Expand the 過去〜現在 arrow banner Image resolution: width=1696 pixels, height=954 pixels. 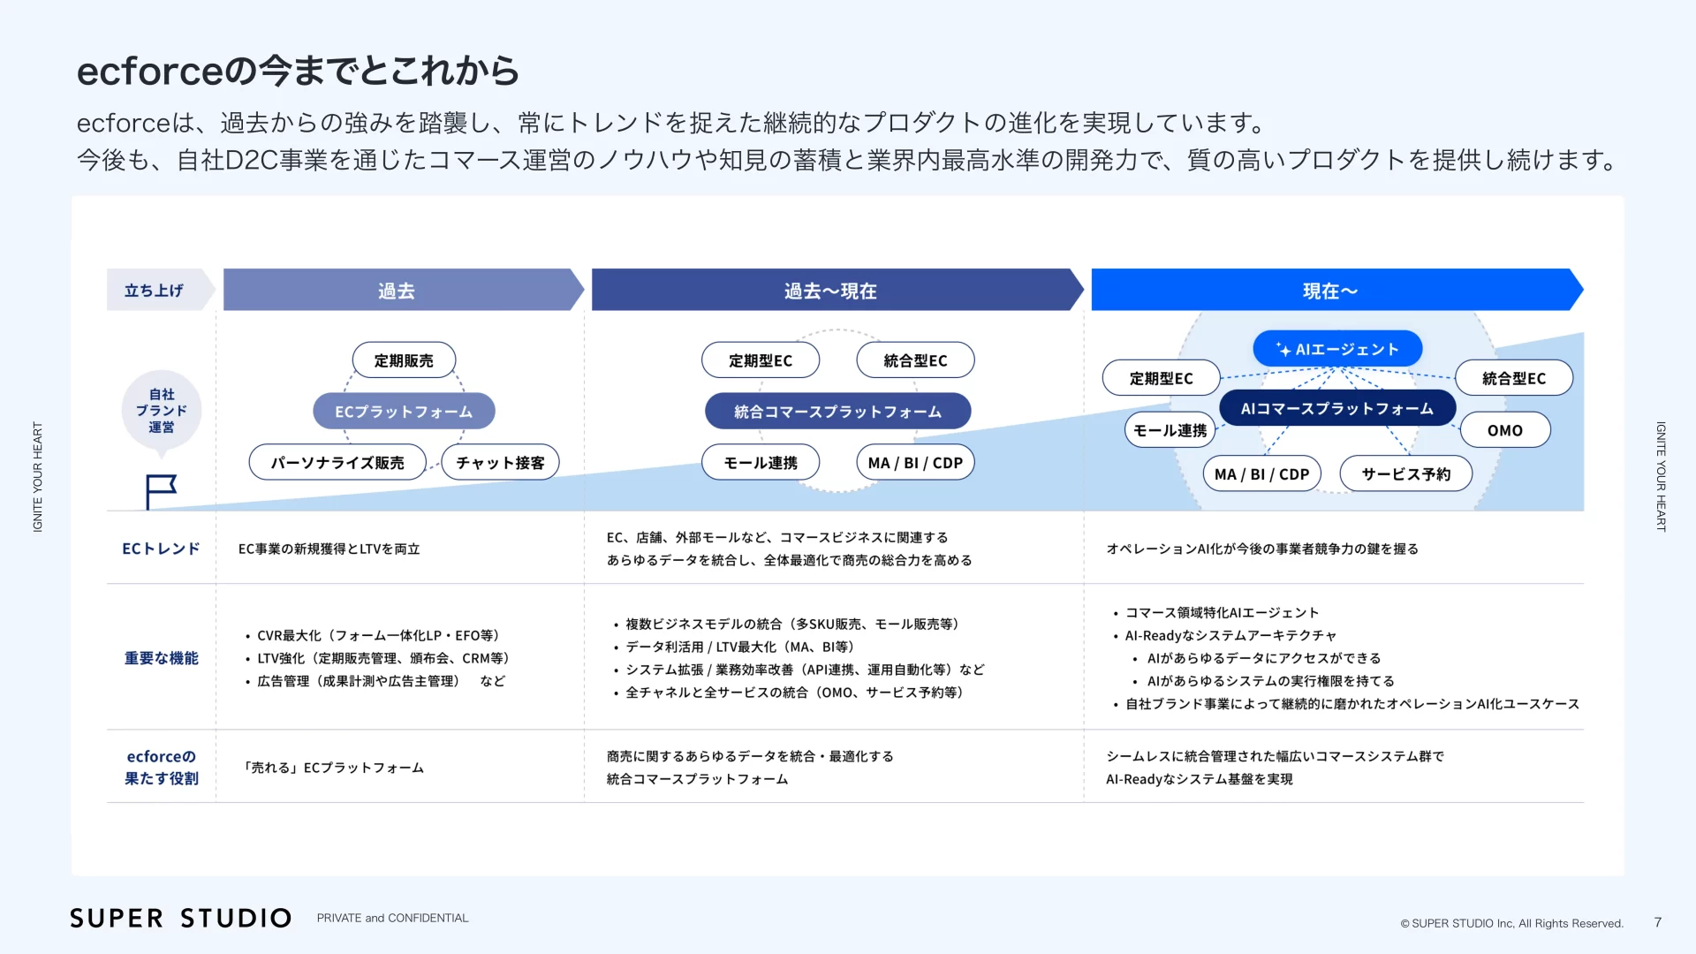point(830,290)
